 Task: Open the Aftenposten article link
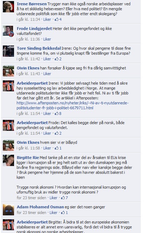point(72,105)
